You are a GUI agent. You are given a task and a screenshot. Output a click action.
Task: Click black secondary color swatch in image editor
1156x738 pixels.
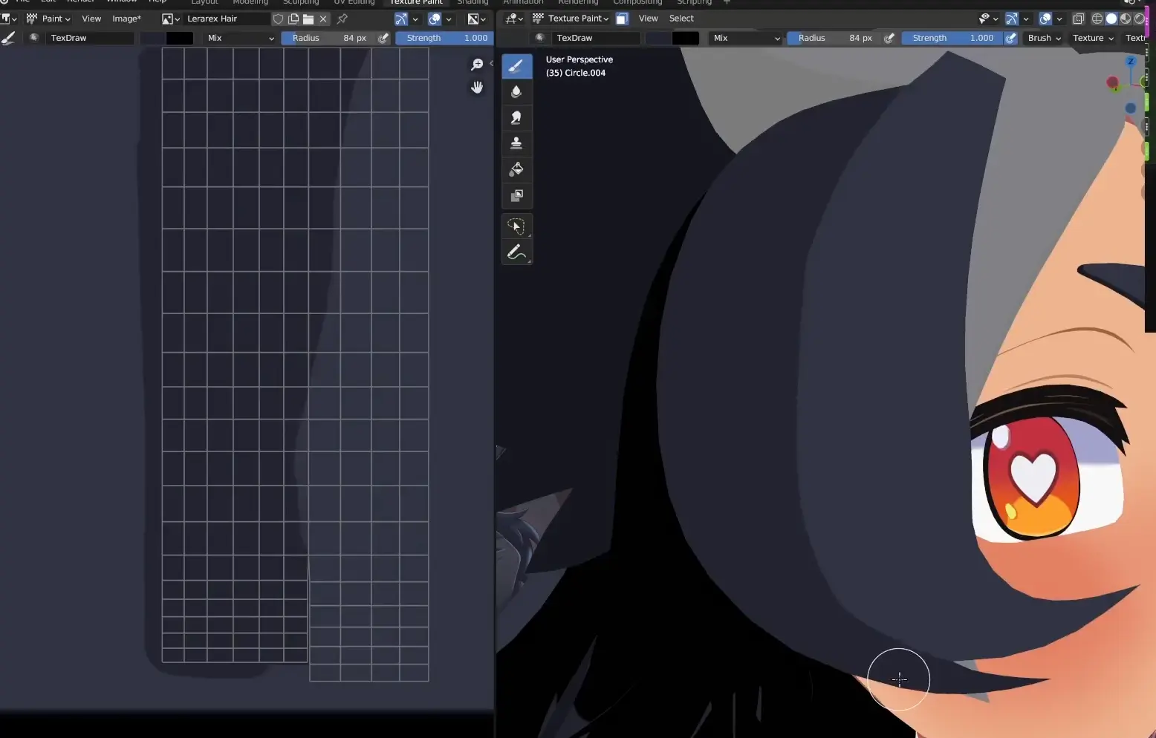tap(180, 38)
